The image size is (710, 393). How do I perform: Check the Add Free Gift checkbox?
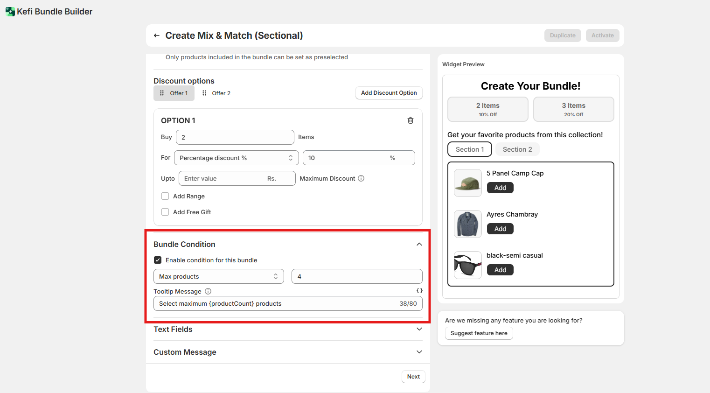point(165,212)
